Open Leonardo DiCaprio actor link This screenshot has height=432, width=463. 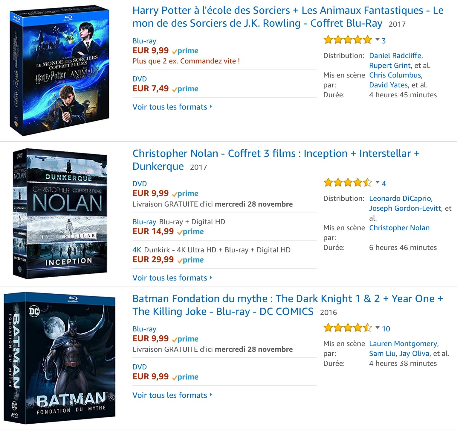[400, 198]
